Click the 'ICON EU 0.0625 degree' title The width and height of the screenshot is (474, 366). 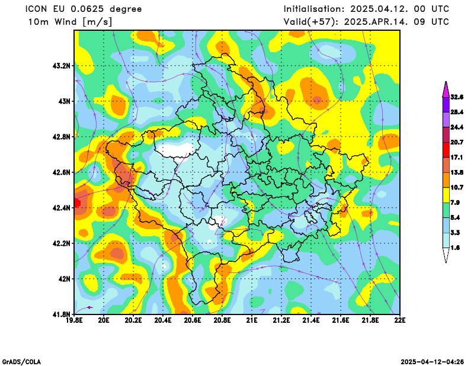pos(84,9)
